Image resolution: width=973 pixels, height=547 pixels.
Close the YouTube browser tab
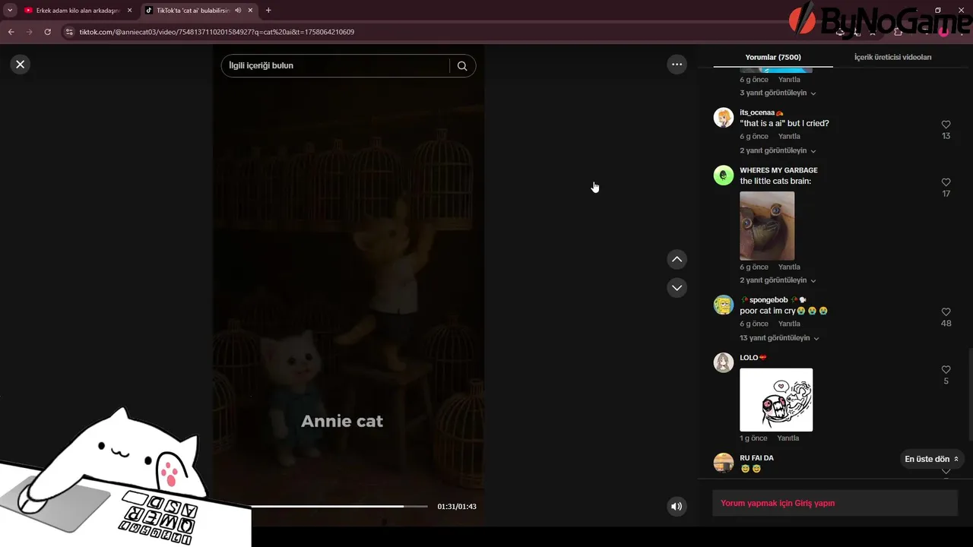[129, 11]
